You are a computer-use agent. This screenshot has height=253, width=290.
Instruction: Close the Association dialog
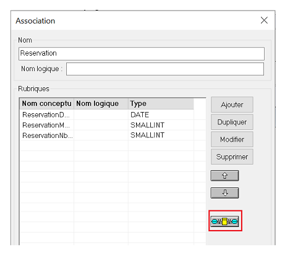264,20
